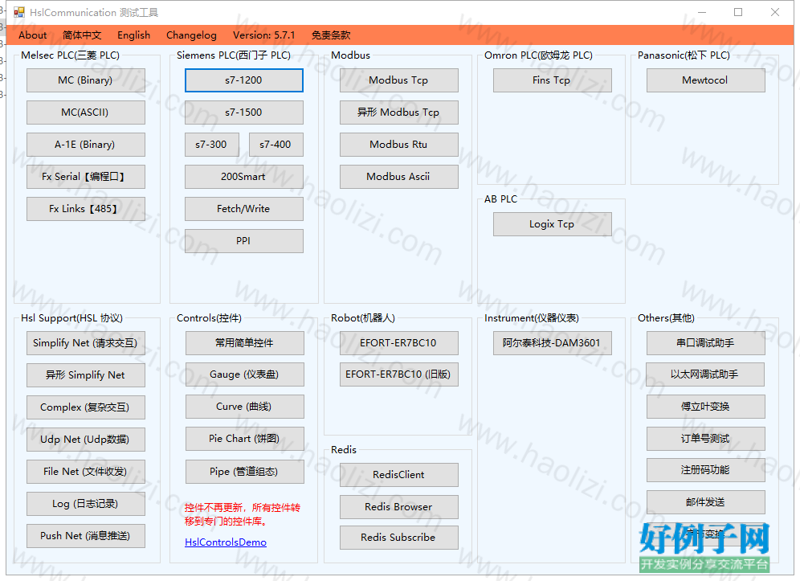Switch language to English
The image size is (800, 581).
coord(133,35)
